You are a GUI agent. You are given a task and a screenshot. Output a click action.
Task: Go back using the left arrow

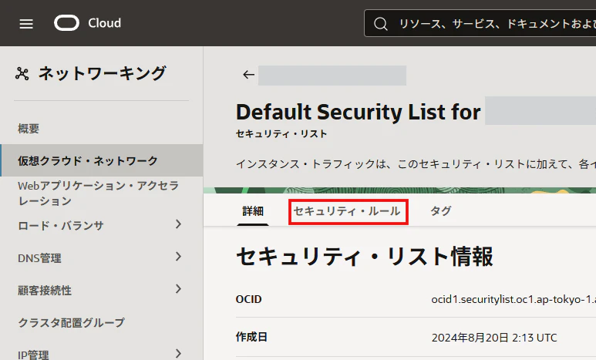click(x=248, y=75)
